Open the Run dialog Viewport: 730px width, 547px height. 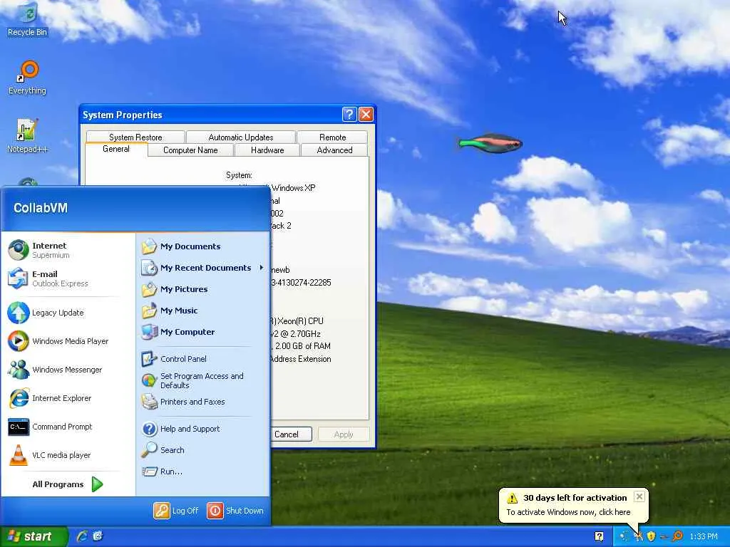[203, 472]
